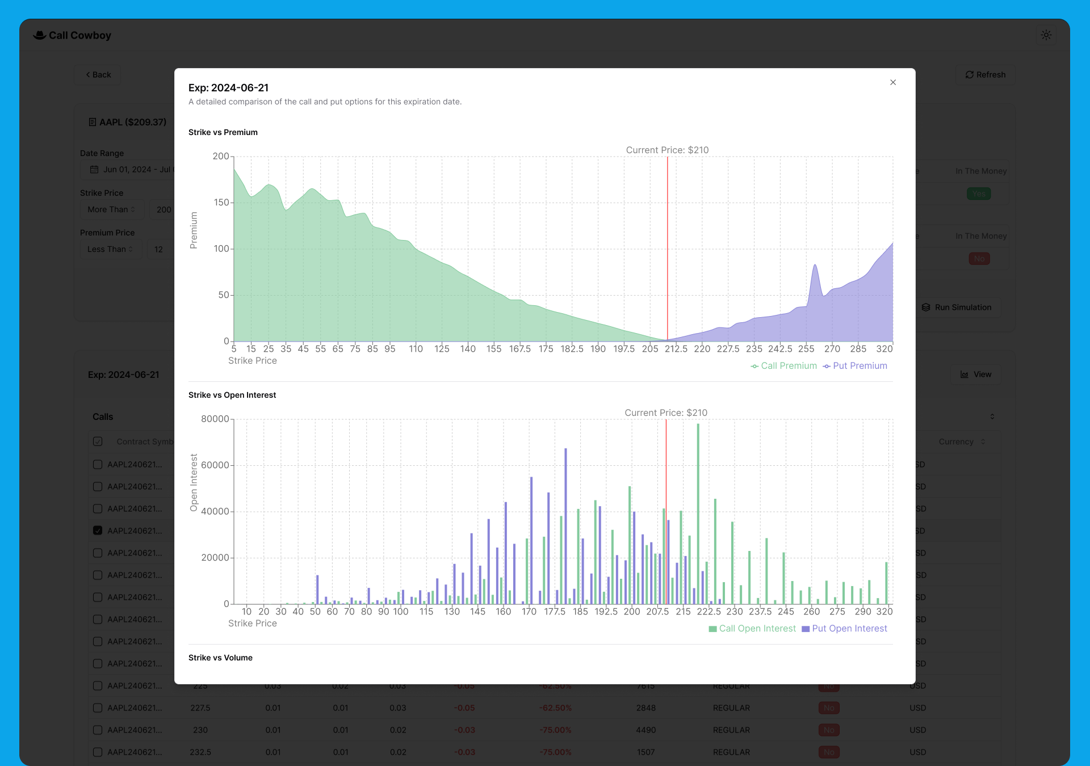This screenshot has height=766, width=1090.
Task: Open the Date Range picker
Action: [132, 170]
